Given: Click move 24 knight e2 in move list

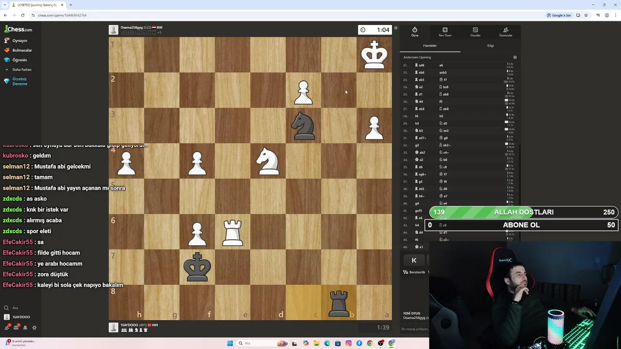Looking at the screenshot, I should tap(419, 87).
